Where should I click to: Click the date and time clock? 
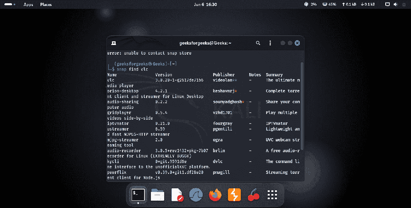[x=205, y=4]
